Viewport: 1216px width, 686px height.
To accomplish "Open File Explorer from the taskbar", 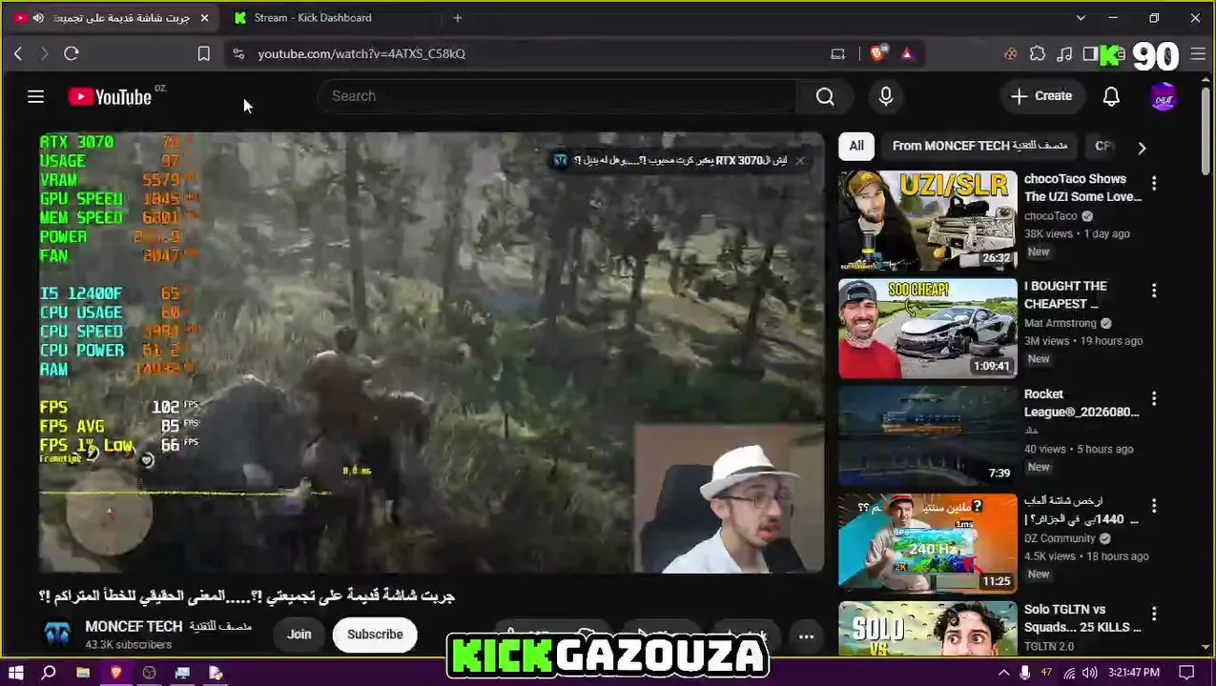I will point(83,673).
